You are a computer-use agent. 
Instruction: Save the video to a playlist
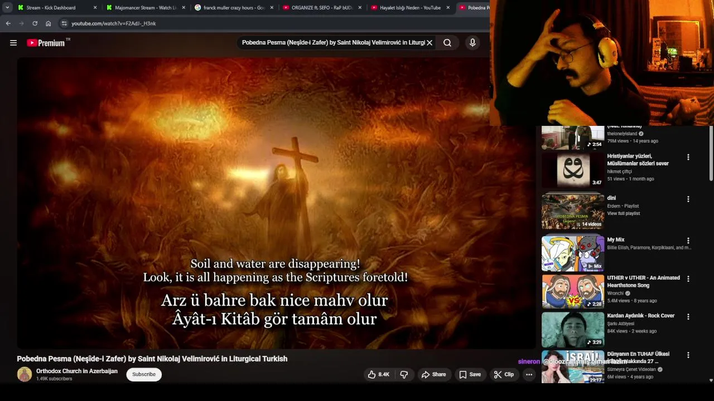470,374
